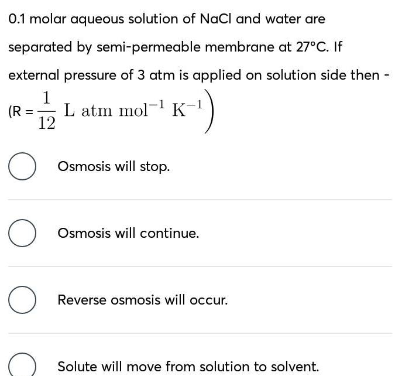The width and height of the screenshot is (395, 376).
Task: Click the "Osmosis will continue." answer text
Action: [128, 233]
